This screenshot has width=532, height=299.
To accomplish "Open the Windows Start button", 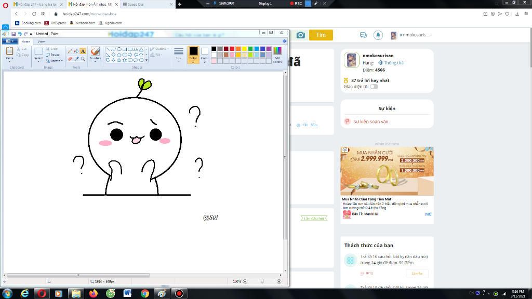I will coord(7,294).
